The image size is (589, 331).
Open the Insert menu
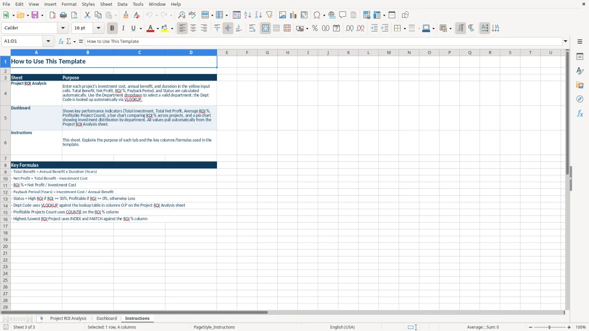click(50, 4)
